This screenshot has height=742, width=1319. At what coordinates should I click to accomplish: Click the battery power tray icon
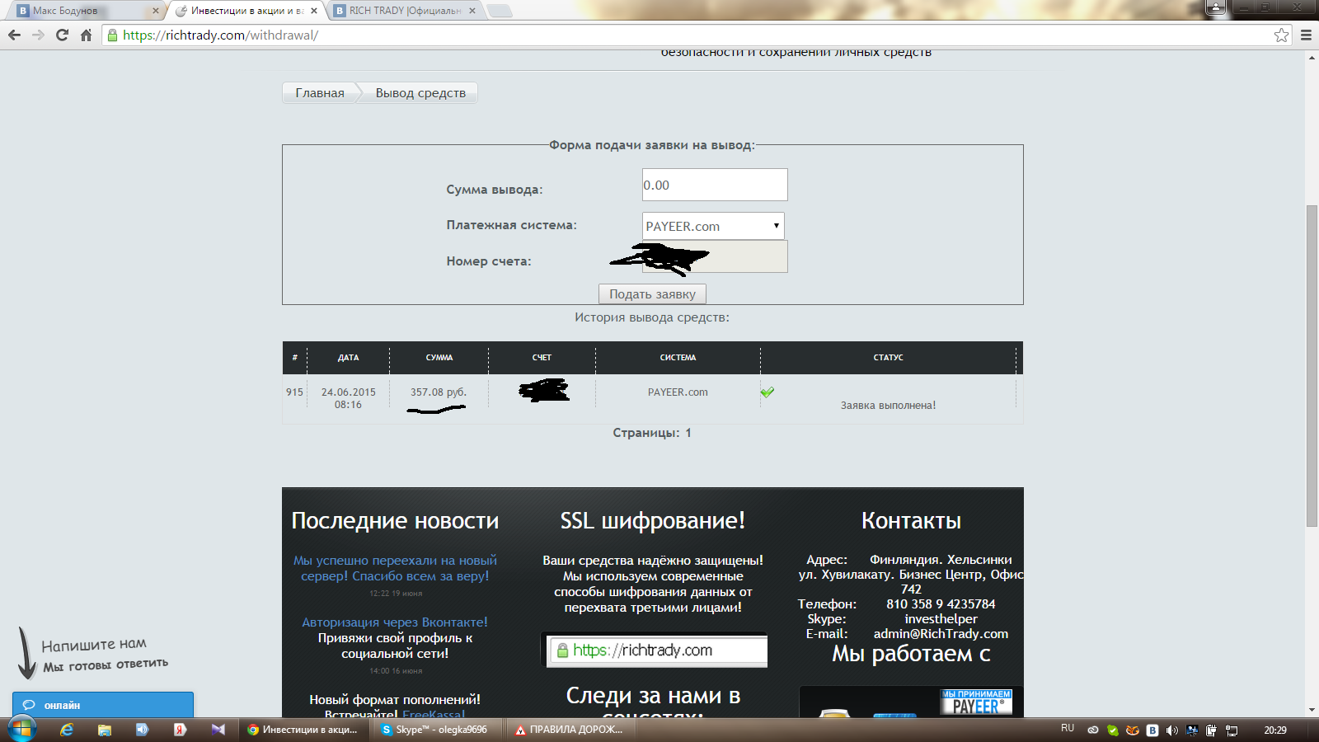click(1212, 730)
